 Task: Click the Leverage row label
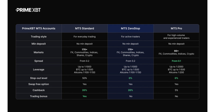[39, 69]
